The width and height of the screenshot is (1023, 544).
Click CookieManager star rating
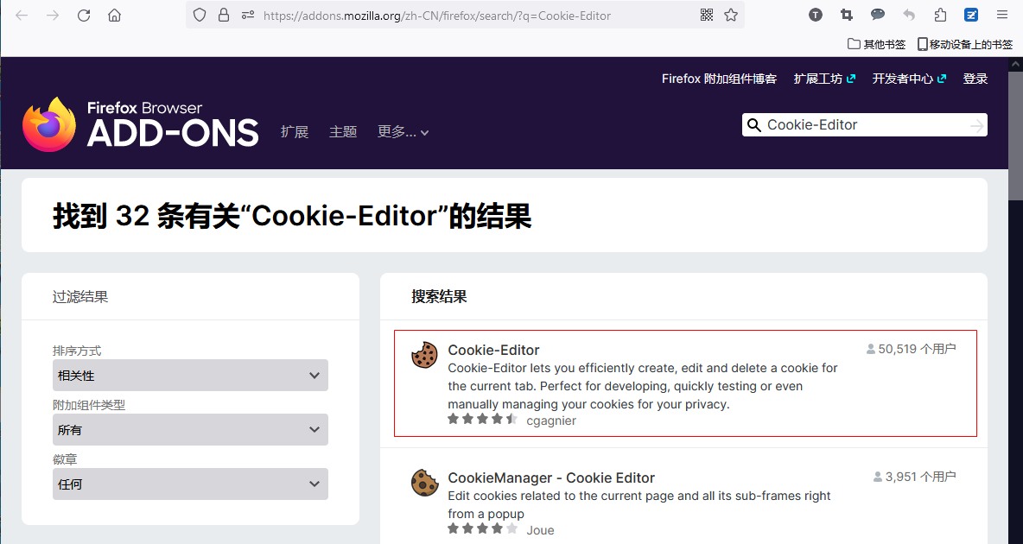[x=482, y=529]
